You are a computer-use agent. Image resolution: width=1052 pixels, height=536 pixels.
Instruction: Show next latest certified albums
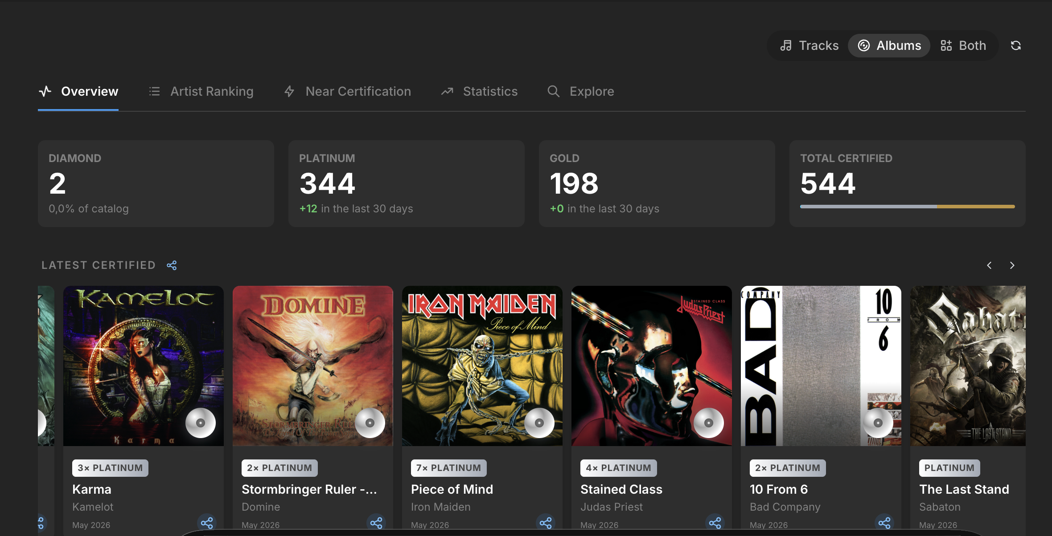[1012, 265]
